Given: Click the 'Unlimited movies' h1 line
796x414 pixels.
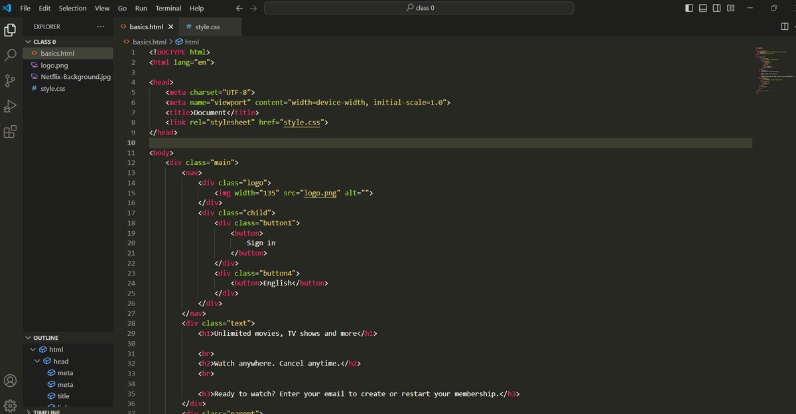Looking at the screenshot, I should [287, 333].
